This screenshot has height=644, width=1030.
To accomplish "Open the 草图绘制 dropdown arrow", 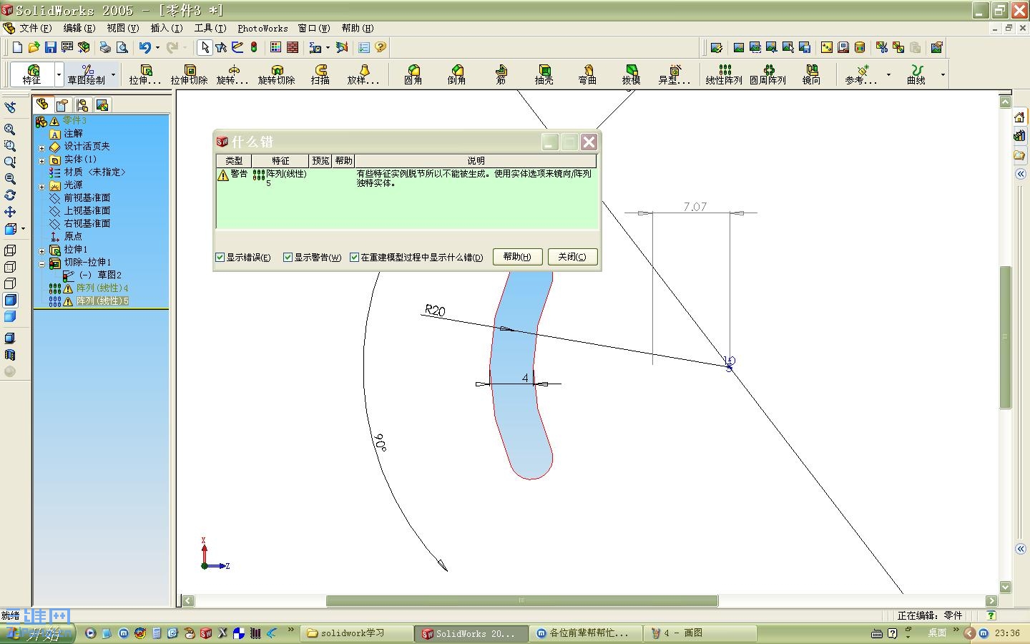I will click(113, 74).
